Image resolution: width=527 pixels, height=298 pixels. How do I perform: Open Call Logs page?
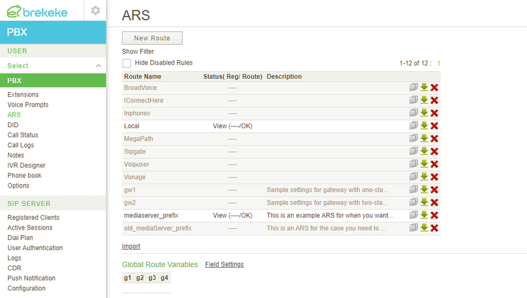tap(20, 145)
